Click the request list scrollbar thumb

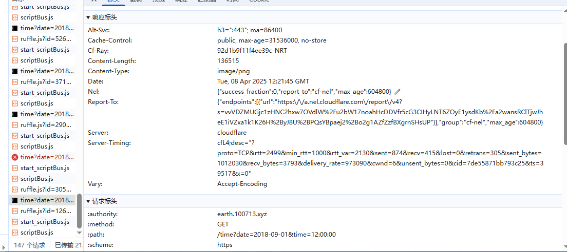click(79, 210)
